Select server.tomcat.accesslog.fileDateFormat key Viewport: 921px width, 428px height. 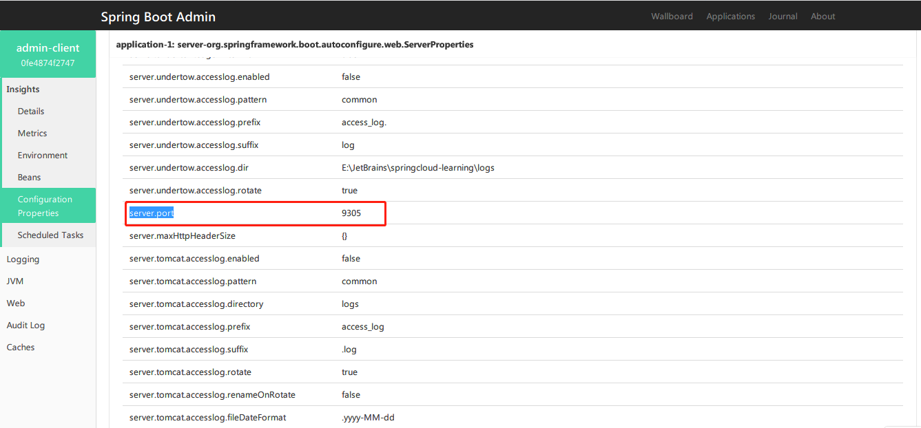pos(207,418)
